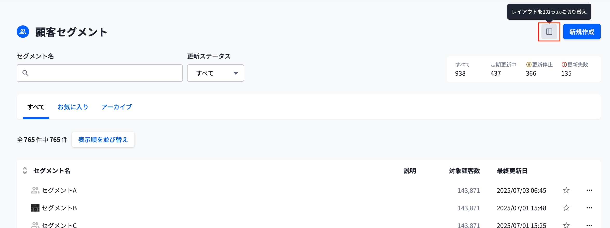Click the 更新失敗 warning icon
610x228 pixels.
click(564, 65)
